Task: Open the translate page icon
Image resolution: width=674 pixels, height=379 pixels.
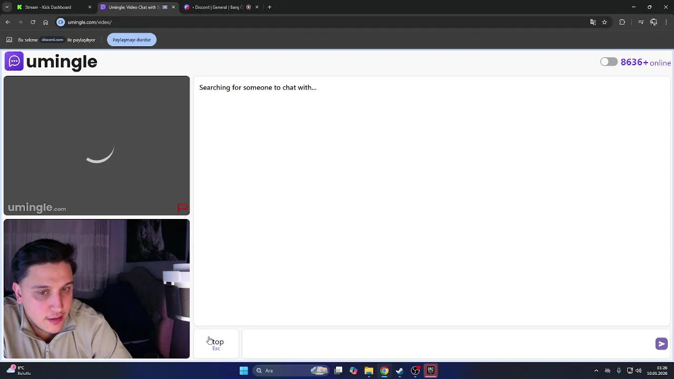Action: coord(593,22)
